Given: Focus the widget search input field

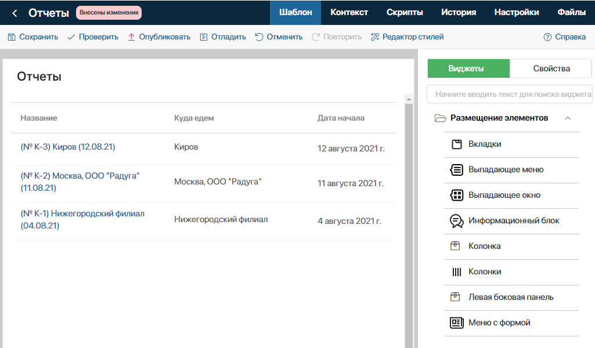Looking at the screenshot, I should point(510,94).
